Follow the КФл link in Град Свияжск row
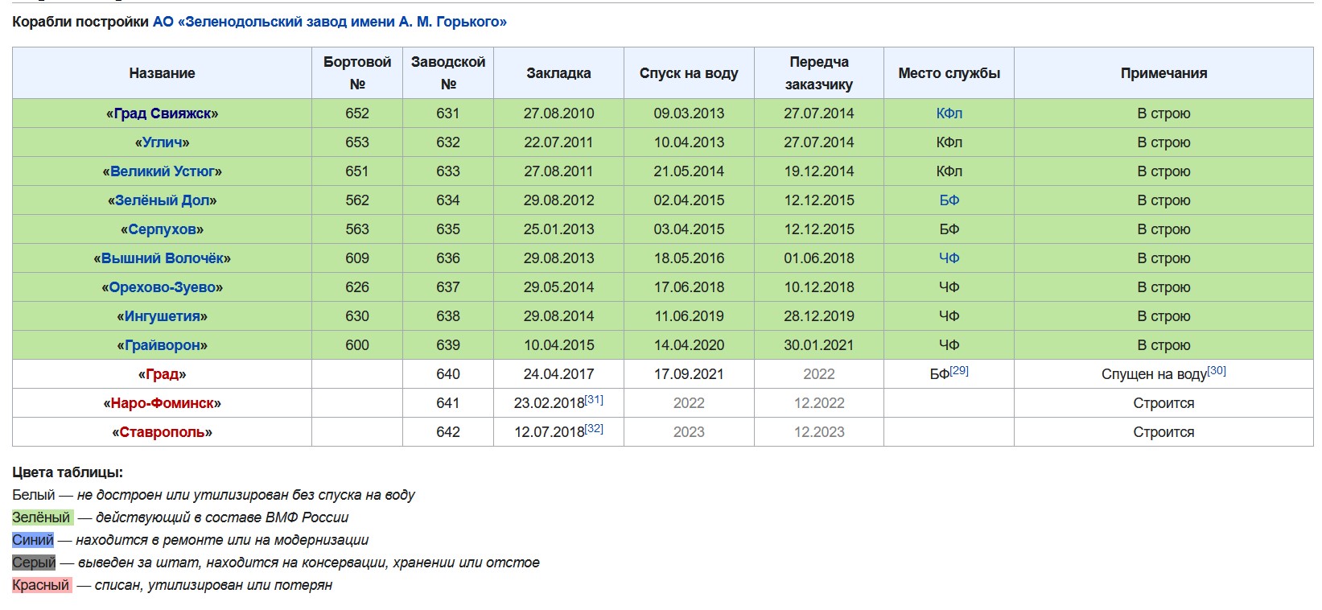 coord(949,113)
